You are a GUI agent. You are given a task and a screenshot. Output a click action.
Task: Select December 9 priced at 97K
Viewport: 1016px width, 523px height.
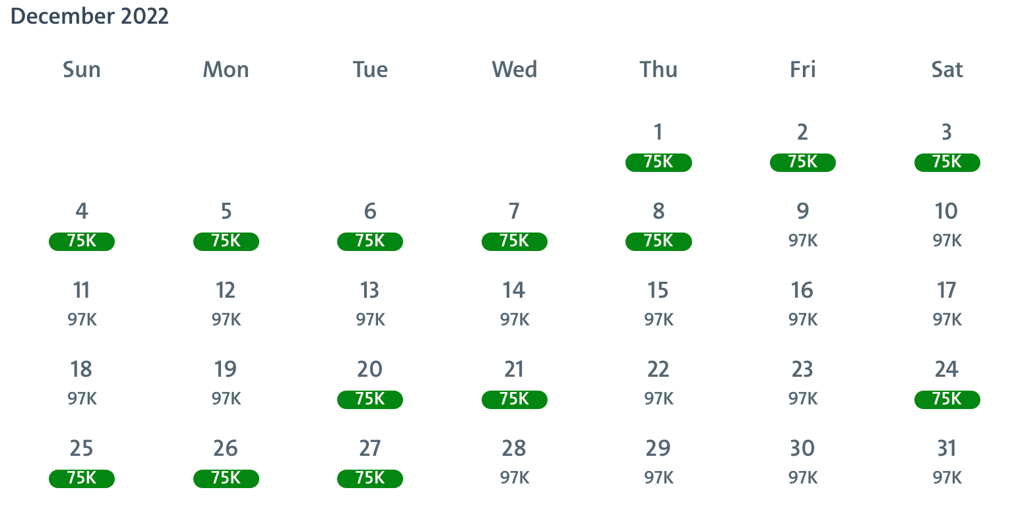[802, 227]
